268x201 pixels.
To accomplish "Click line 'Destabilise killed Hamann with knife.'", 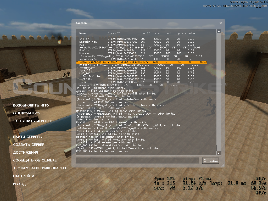I will tap(105, 137).
